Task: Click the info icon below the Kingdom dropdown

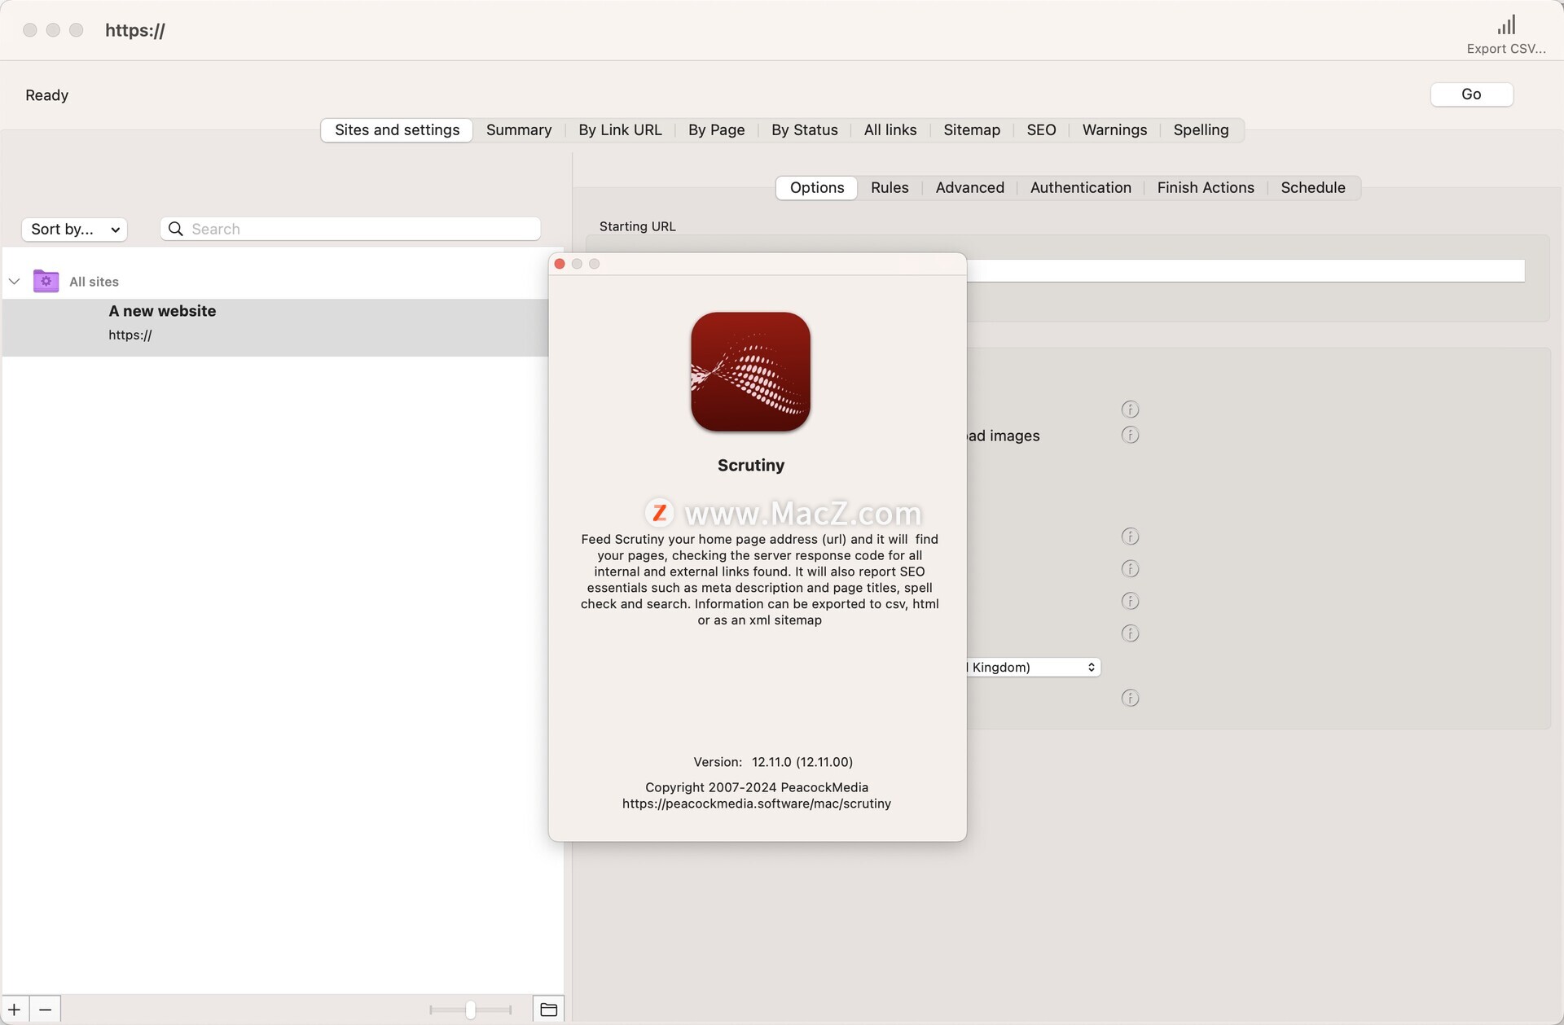Action: point(1130,698)
